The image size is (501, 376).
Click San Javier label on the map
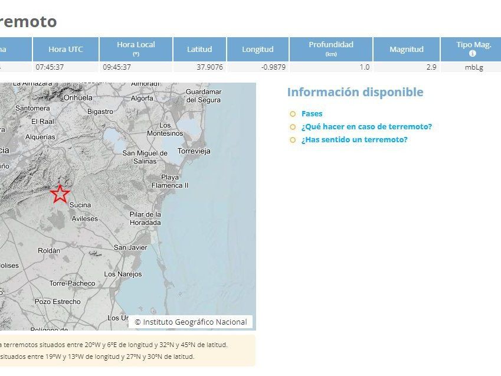pos(130,247)
